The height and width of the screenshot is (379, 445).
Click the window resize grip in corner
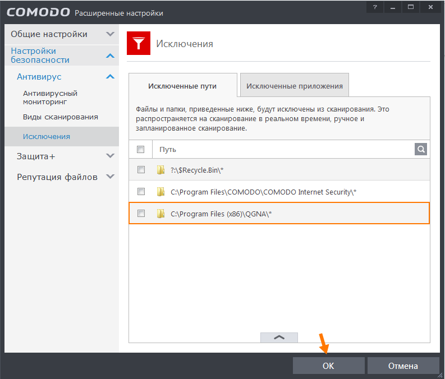[x=440, y=375]
